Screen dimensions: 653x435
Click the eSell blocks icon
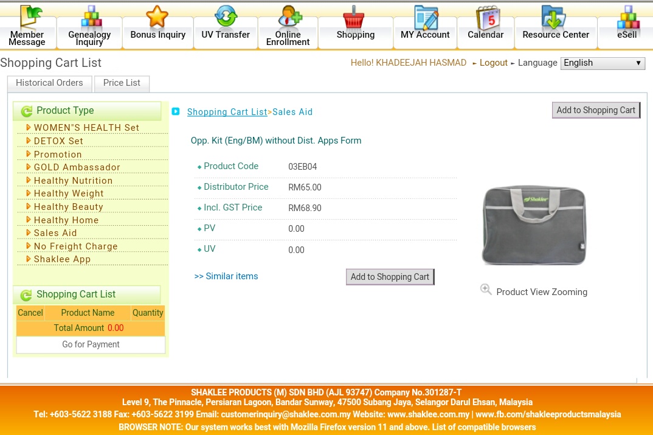(x=628, y=16)
